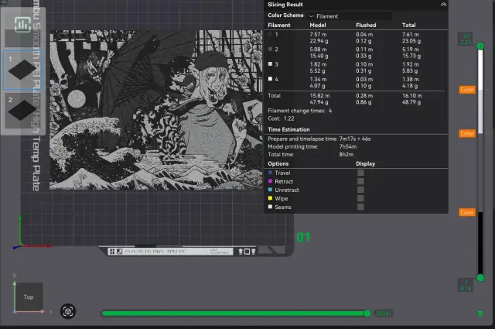Click the Filament 3 white color swatch
The width and height of the screenshot is (495, 329).
point(270,63)
